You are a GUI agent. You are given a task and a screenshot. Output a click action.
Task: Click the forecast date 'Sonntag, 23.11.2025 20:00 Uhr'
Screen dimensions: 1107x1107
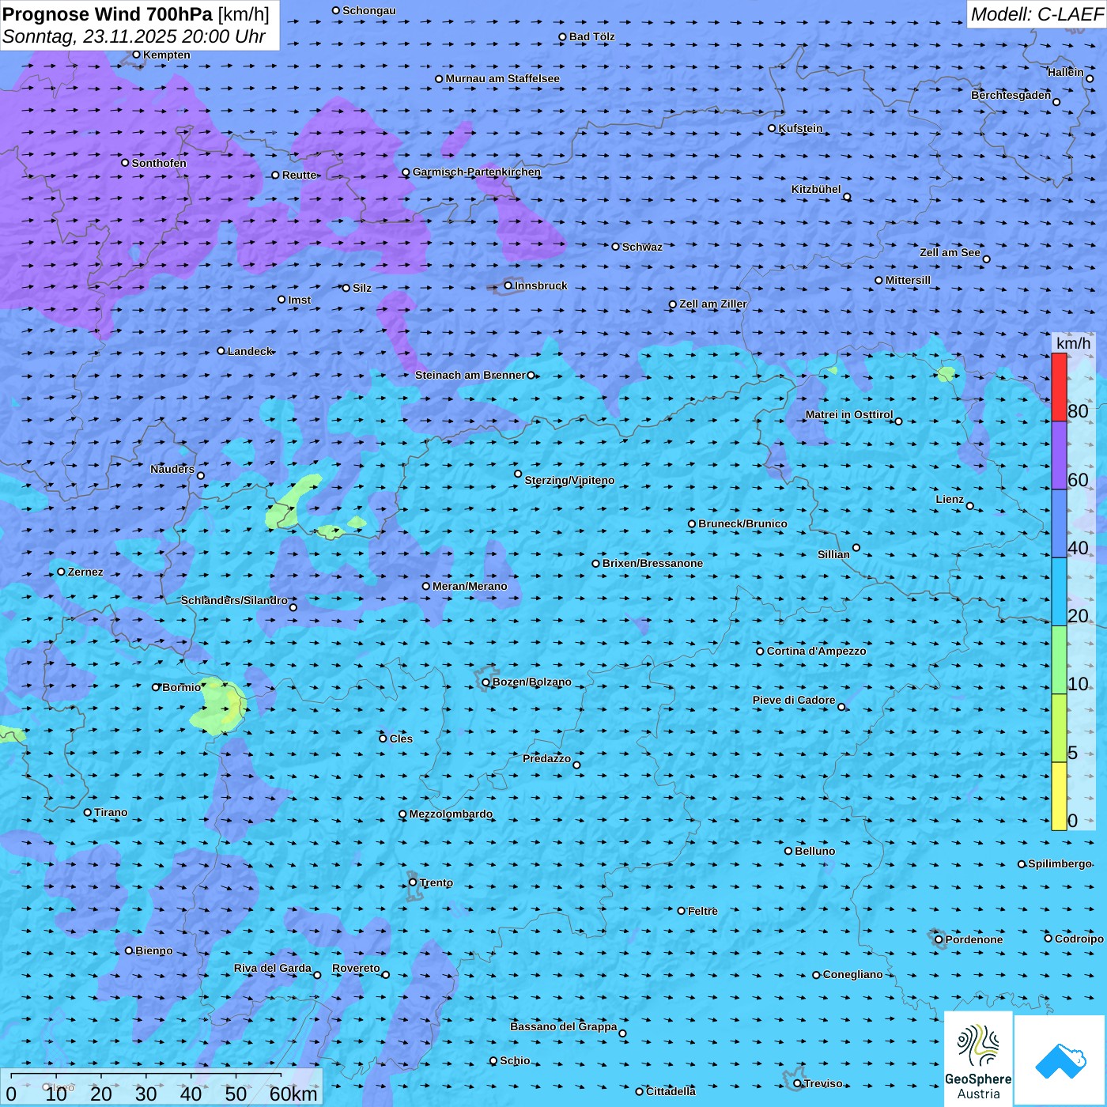click(x=134, y=36)
